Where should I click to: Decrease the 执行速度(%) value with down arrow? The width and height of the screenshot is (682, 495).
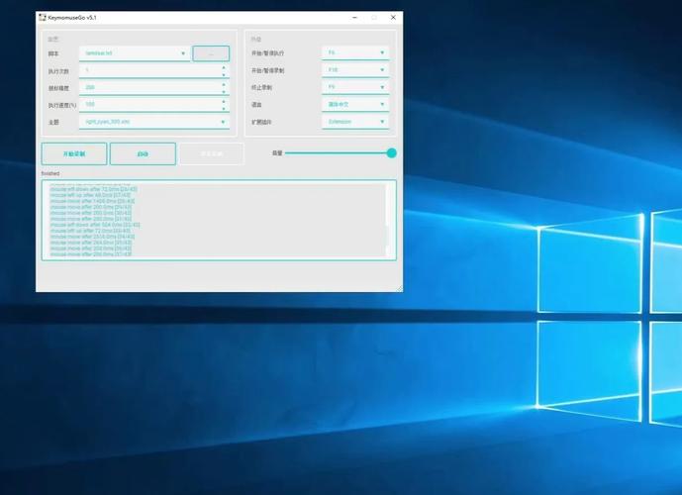tap(224, 108)
